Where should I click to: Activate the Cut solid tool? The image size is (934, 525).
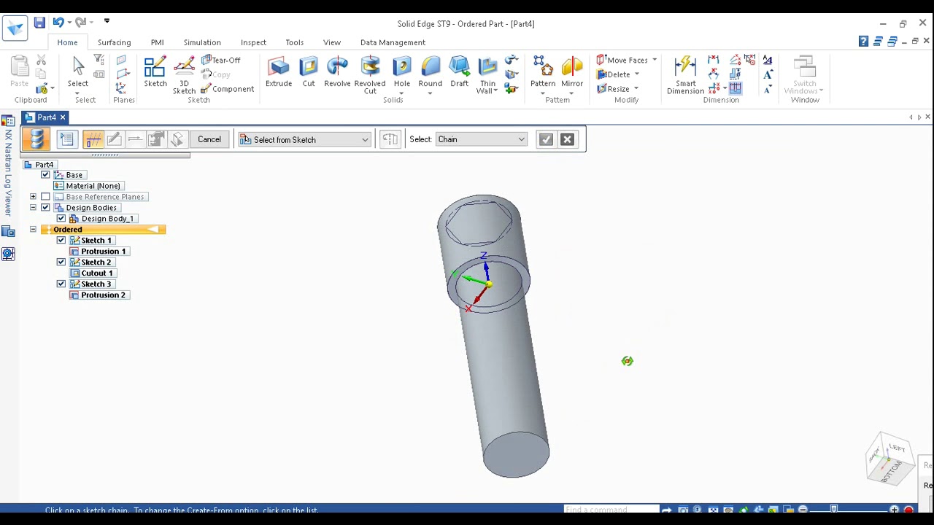tap(309, 71)
